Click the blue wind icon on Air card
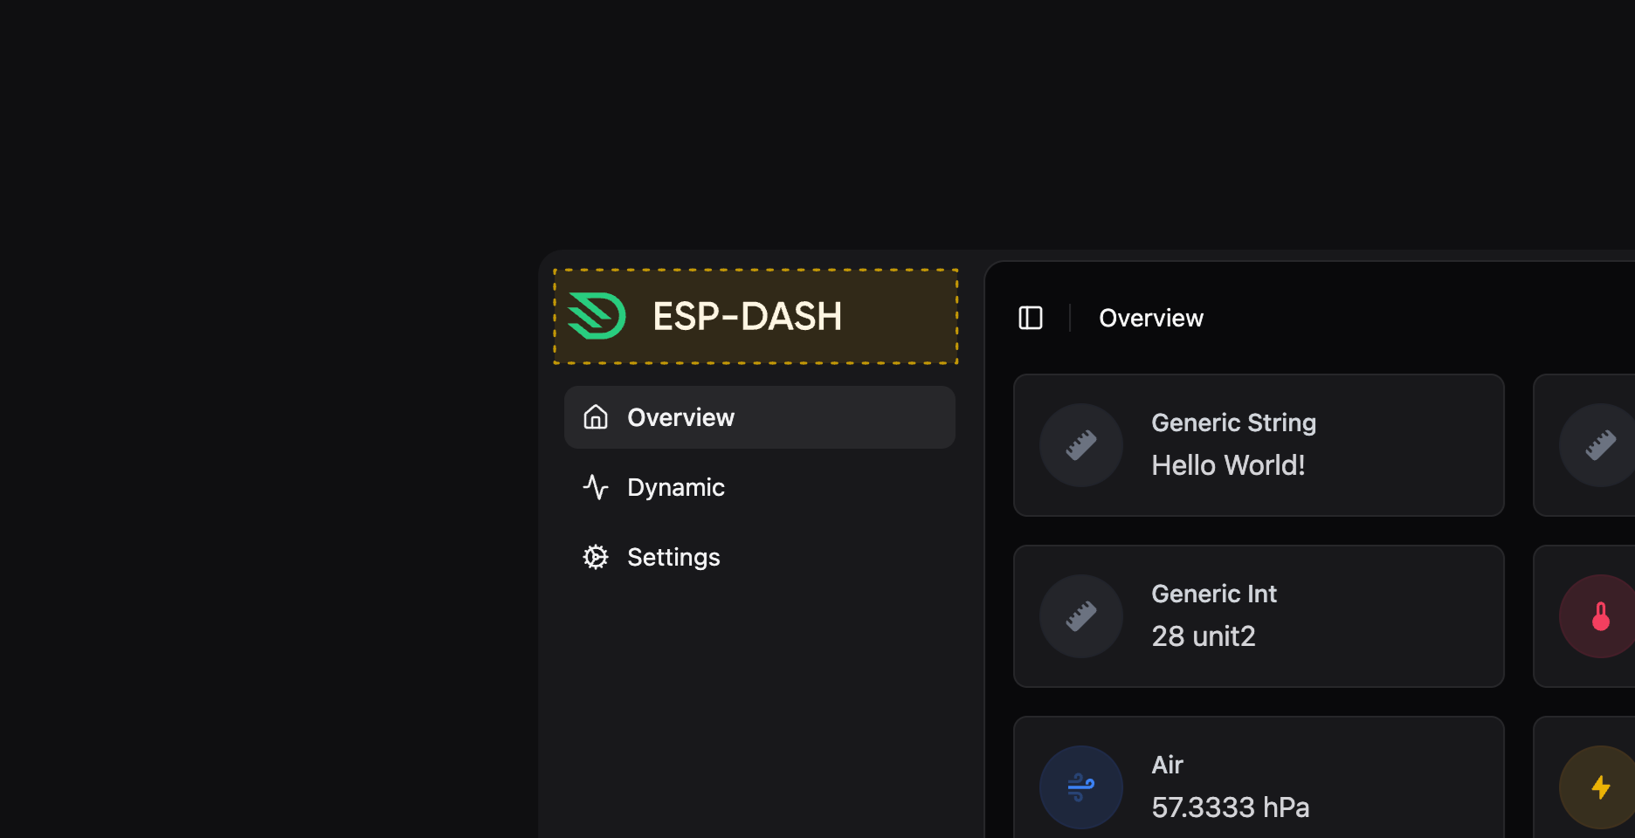The width and height of the screenshot is (1635, 838). [x=1081, y=787]
